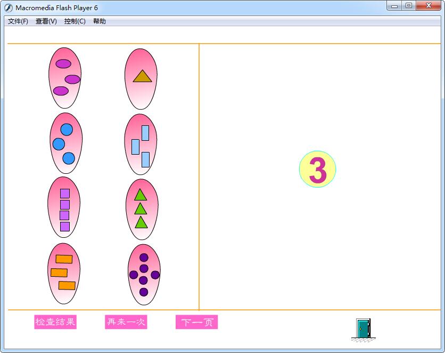Image resolution: width=445 pixels, height=353 pixels.
Task: Go to next page with 下一页
Action: (x=196, y=322)
